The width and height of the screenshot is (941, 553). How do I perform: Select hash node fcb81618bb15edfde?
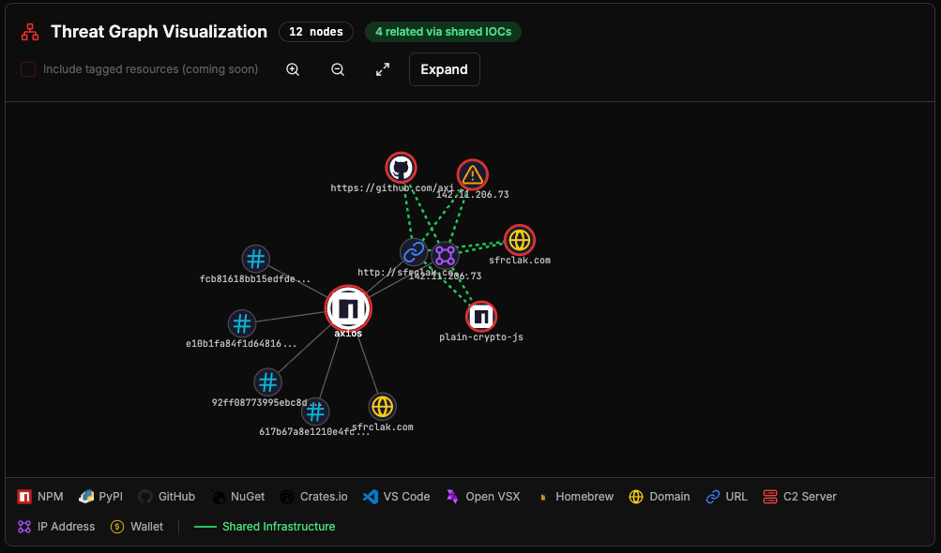point(255,259)
